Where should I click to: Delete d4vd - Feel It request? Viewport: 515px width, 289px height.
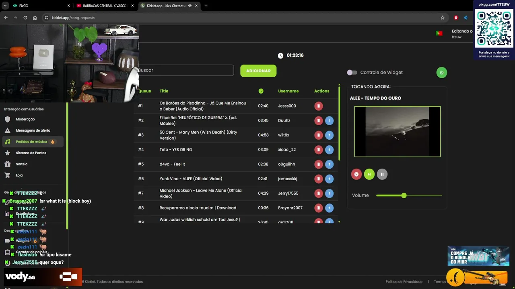coord(318,164)
